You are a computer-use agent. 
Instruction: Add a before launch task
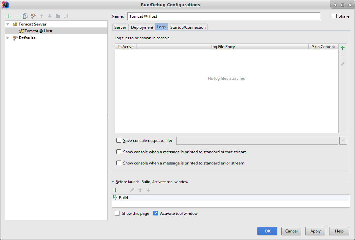(116, 190)
